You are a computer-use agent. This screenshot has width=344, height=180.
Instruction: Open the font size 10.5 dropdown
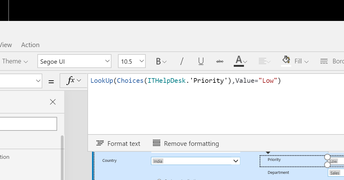[x=132, y=61]
